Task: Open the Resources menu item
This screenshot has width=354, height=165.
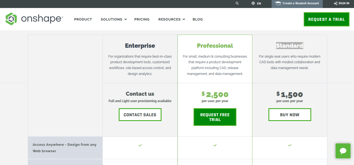Action: (x=170, y=19)
